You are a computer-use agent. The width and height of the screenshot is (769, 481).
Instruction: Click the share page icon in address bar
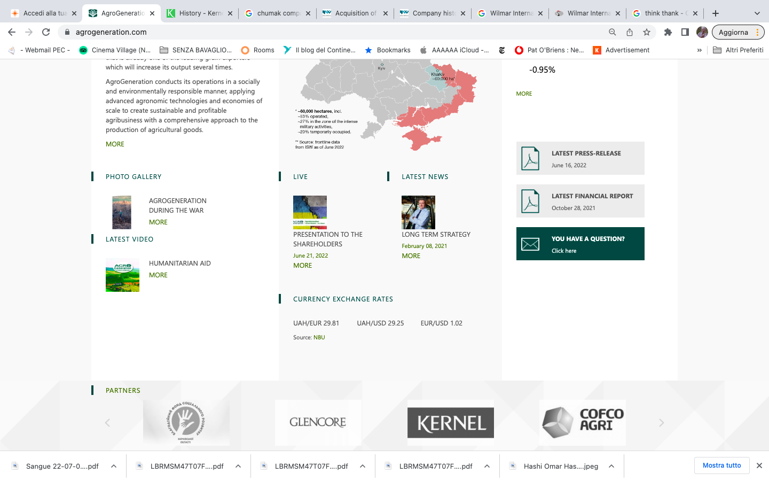(x=630, y=32)
